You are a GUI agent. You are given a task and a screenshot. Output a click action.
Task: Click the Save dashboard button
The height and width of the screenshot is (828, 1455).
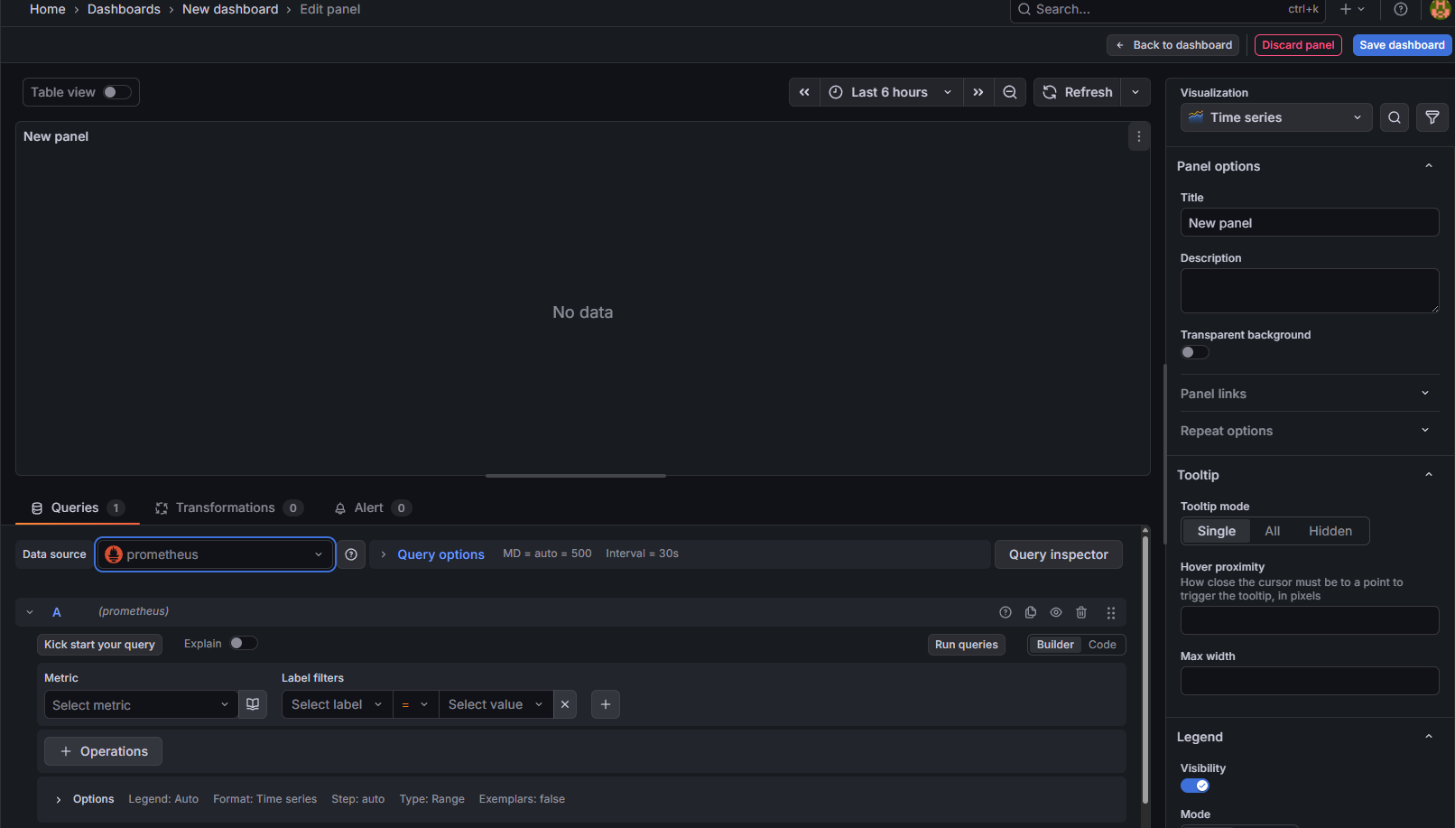[1401, 45]
